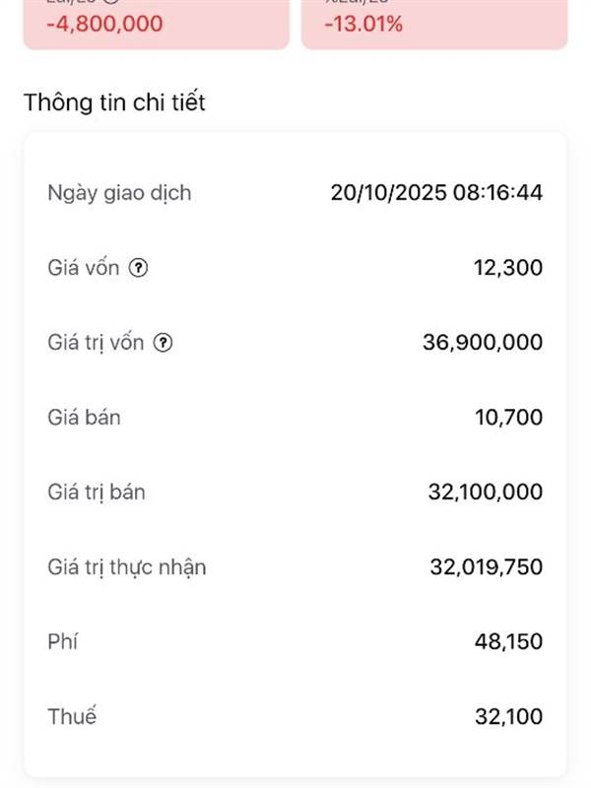Select the -4,800,000 loss card

(157, 25)
